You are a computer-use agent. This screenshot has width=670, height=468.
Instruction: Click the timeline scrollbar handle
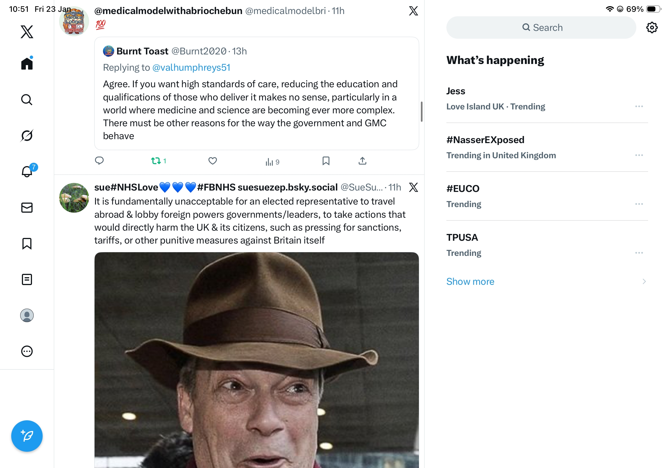click(x=421, y=112)
